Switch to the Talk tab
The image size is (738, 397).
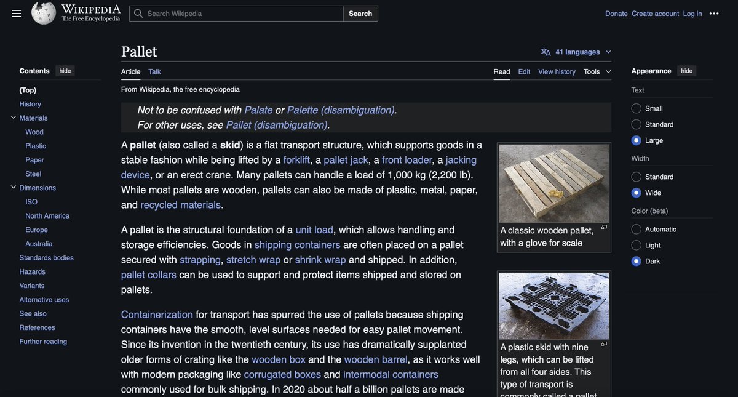pyautogui.click(x=154, y=71)
